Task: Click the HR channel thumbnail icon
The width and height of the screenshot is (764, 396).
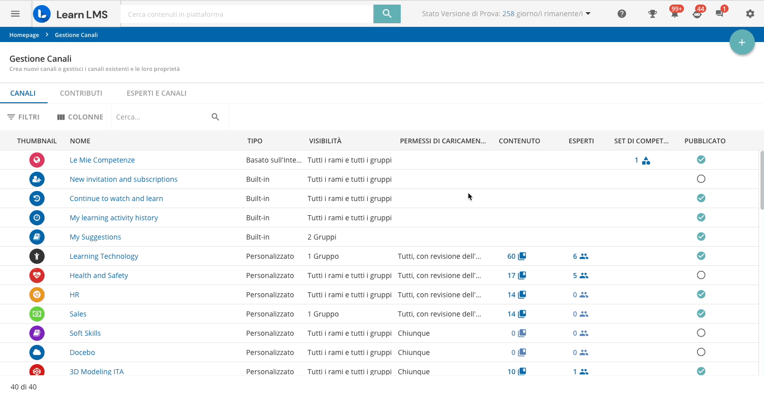Action: pos(37,295)
